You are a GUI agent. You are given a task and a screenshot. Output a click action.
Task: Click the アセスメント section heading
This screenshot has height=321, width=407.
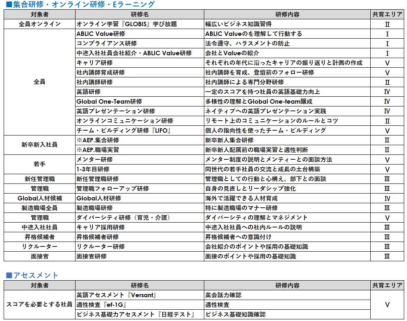pyautogui.click(x=32, y=275)
